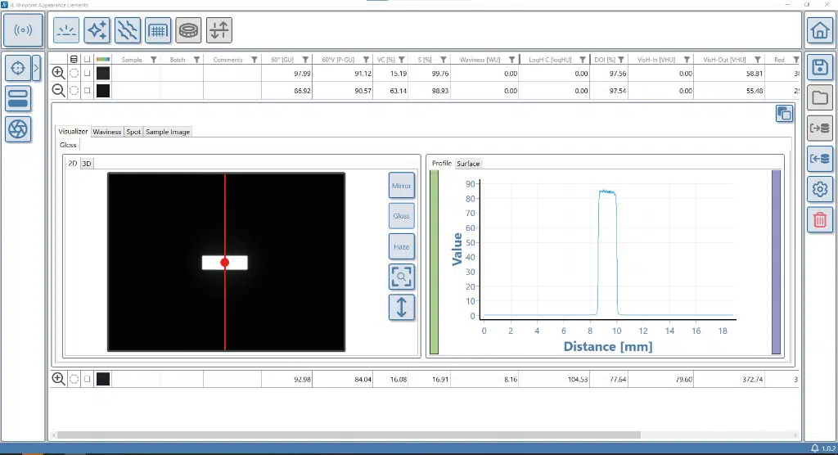This screenshot has height=455, width=838.
Task: Click black color swatch in second row
Action: click(x=103, y=90)
